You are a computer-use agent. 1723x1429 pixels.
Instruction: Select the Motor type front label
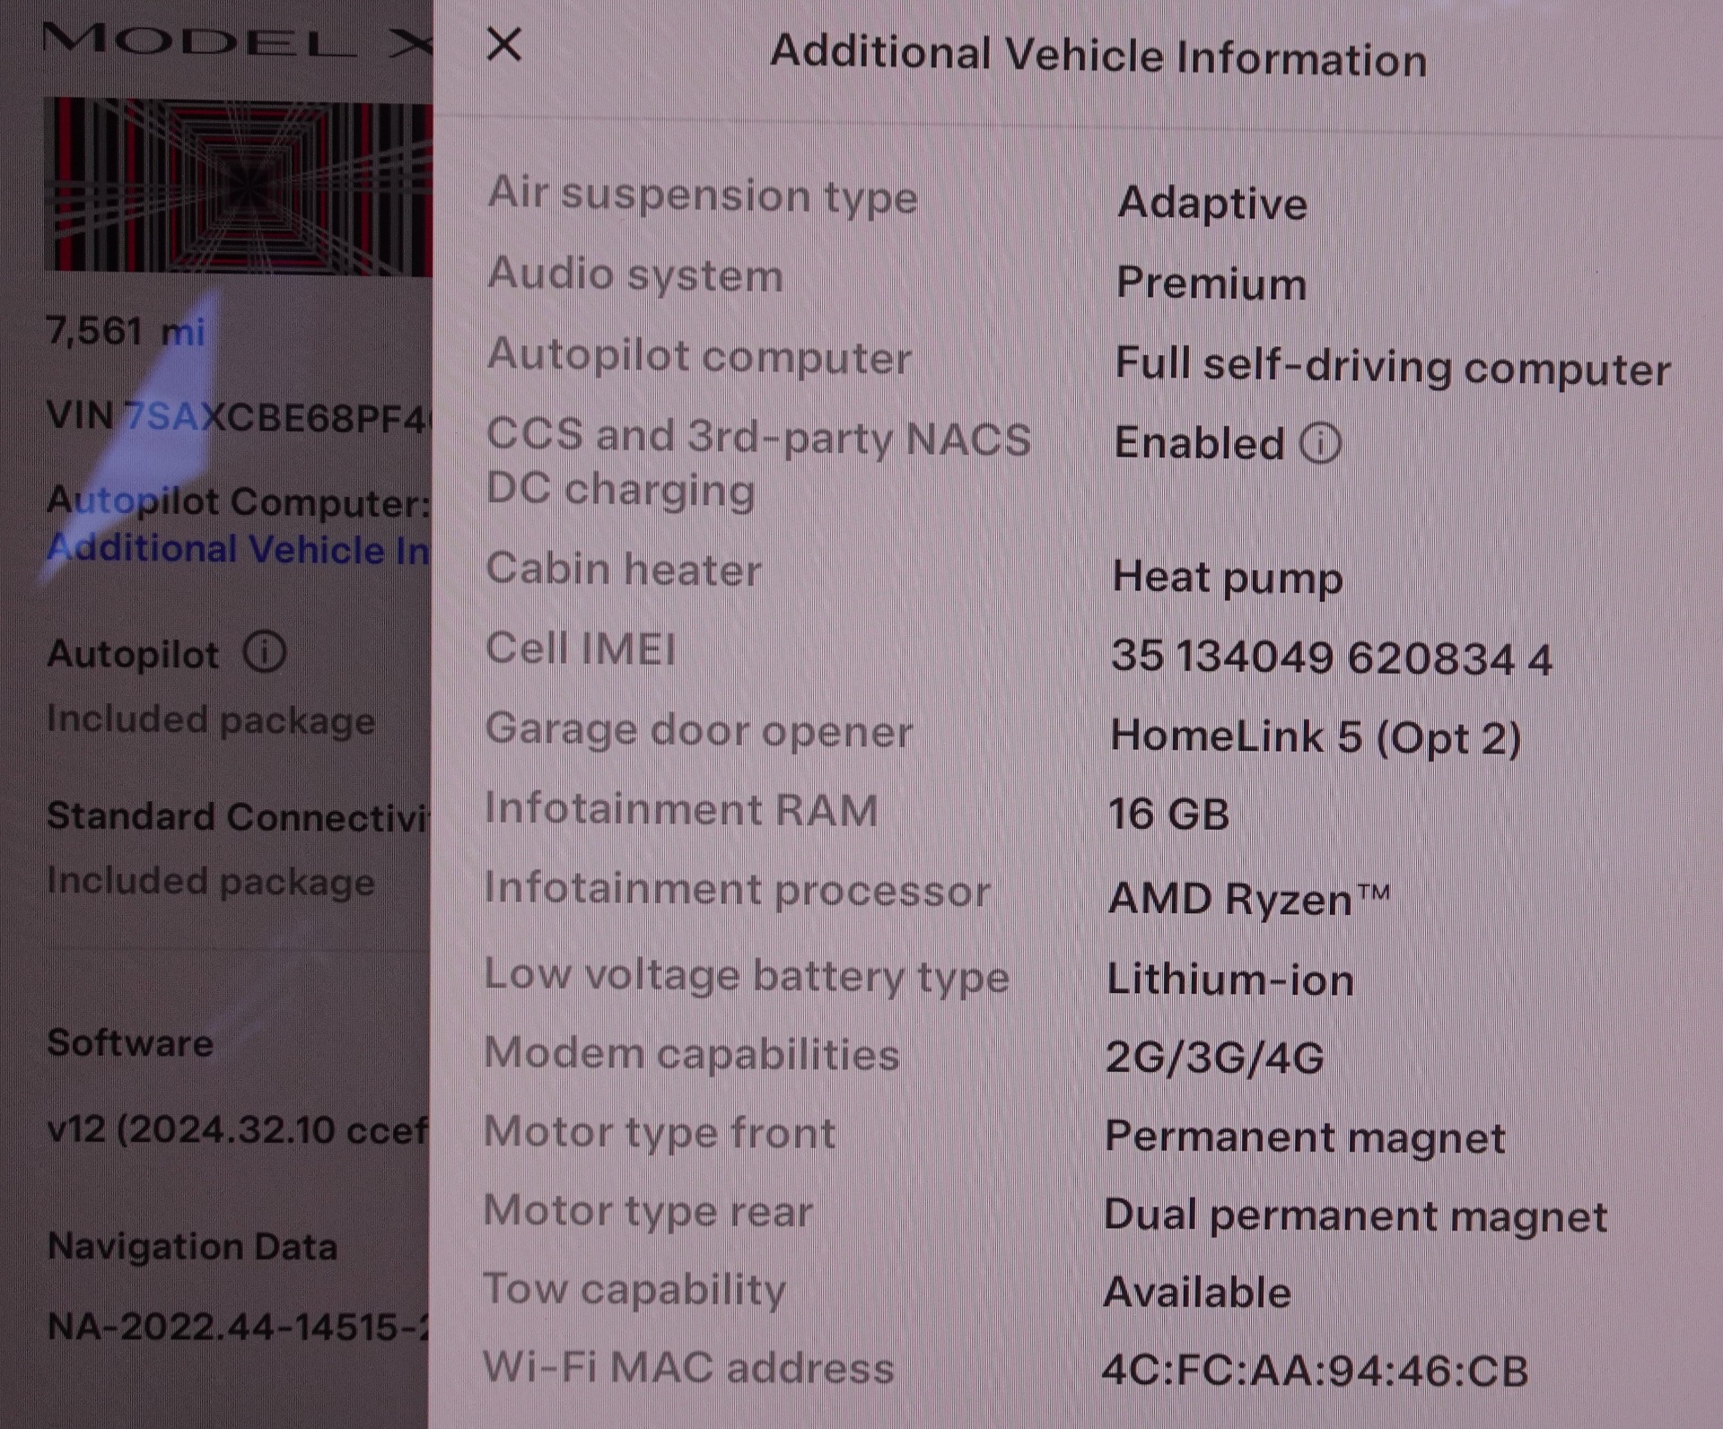tap(660, 1132)
